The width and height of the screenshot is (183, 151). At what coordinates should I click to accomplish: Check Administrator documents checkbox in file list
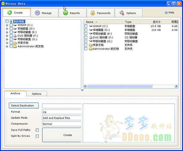click(86, 49)
